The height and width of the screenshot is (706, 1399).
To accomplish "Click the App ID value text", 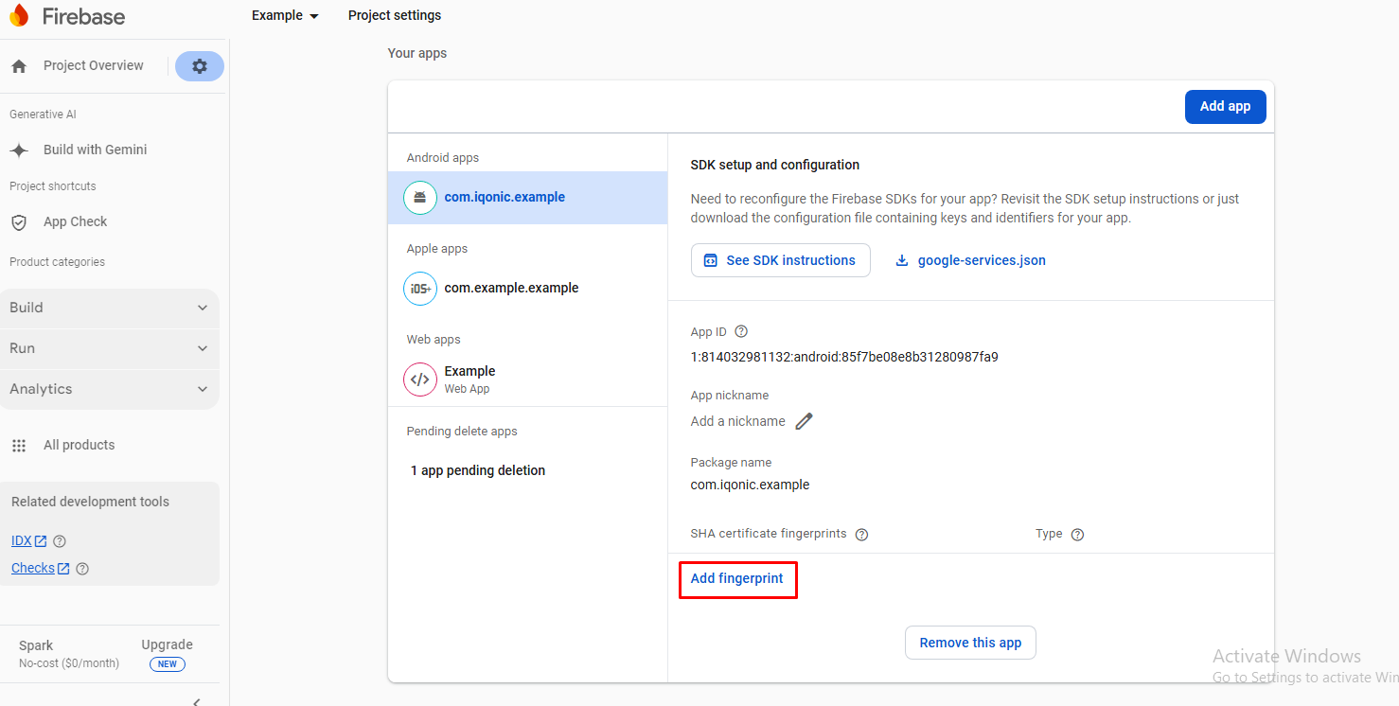I will point(844,358).
